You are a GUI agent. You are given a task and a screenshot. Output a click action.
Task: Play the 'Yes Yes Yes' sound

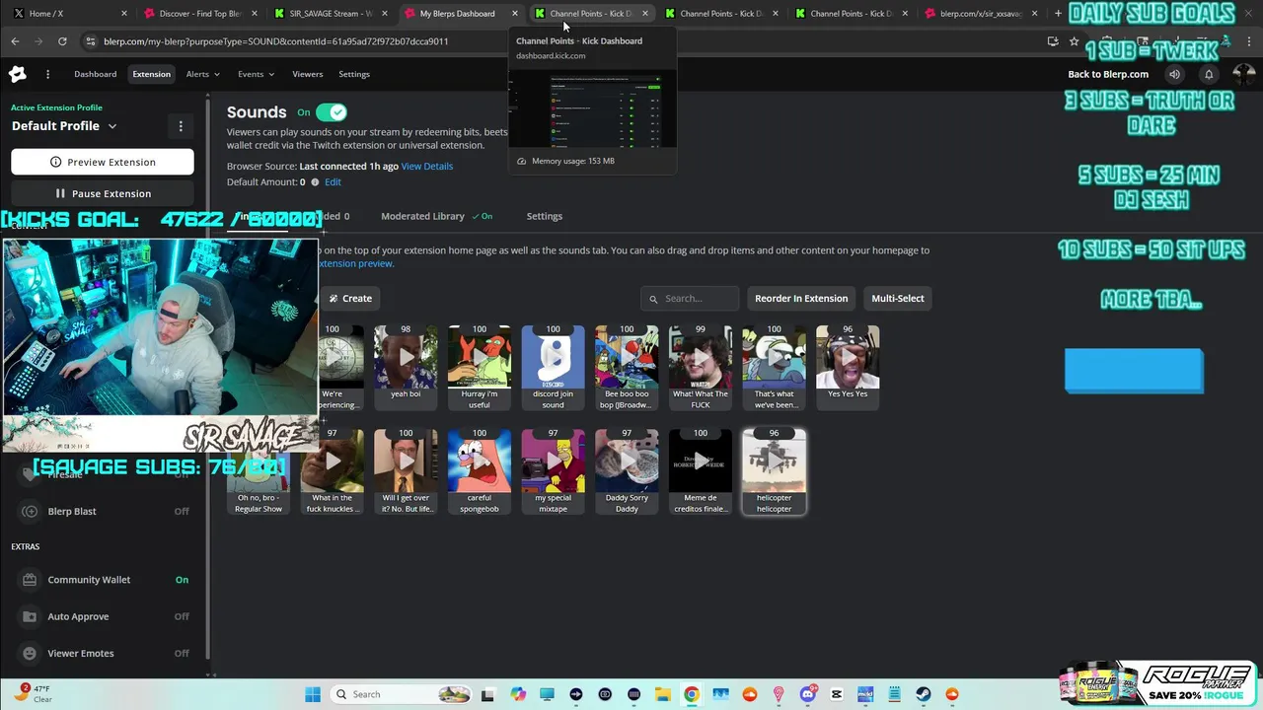pyautogui.click(x=848, y=356)
